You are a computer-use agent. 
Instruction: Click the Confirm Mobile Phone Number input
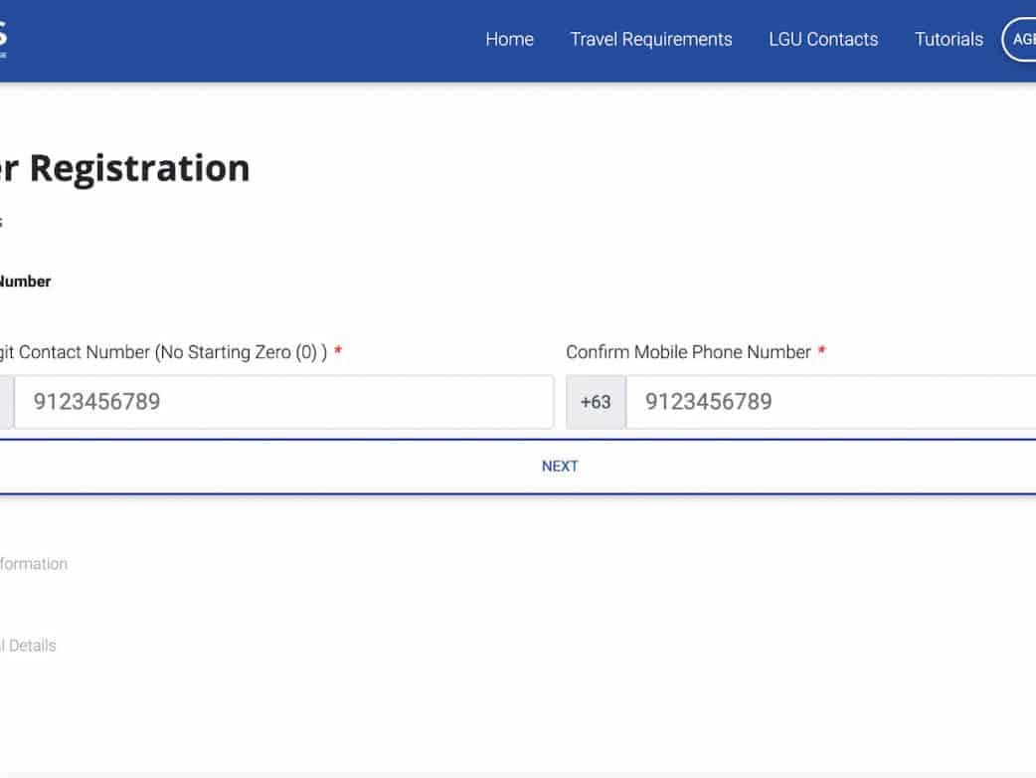(x=830, y=402)
